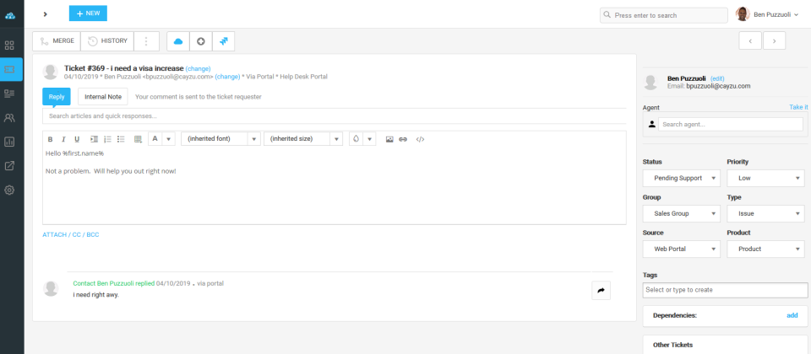Toggle underline formatting
The width and height of the screenshot is (811, 354).
[x=77, y=139]
